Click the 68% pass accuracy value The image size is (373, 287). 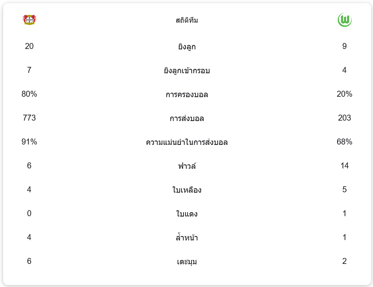(344, 142)
